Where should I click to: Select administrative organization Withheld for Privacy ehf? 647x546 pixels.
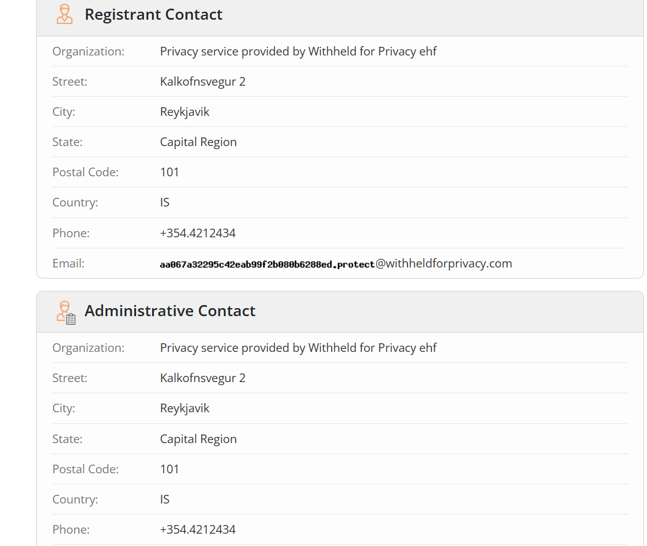pos(299,348)
